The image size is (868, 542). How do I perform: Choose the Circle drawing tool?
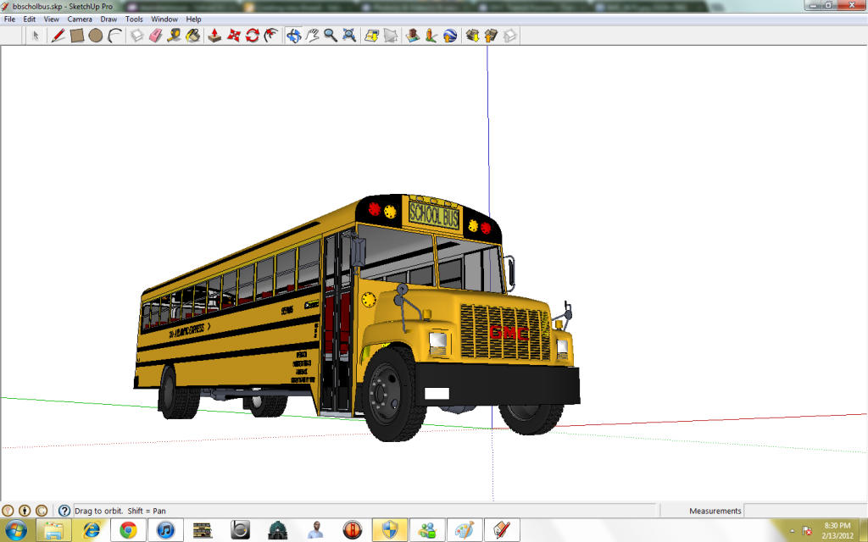tap(96, 36)
